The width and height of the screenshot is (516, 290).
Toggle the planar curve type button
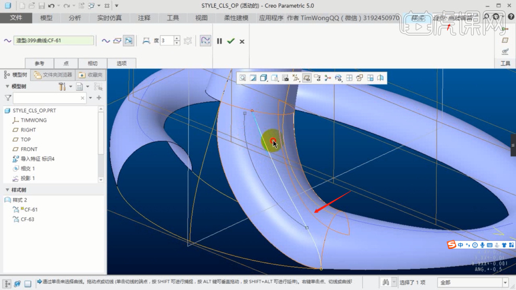click(x=117, y=41)
